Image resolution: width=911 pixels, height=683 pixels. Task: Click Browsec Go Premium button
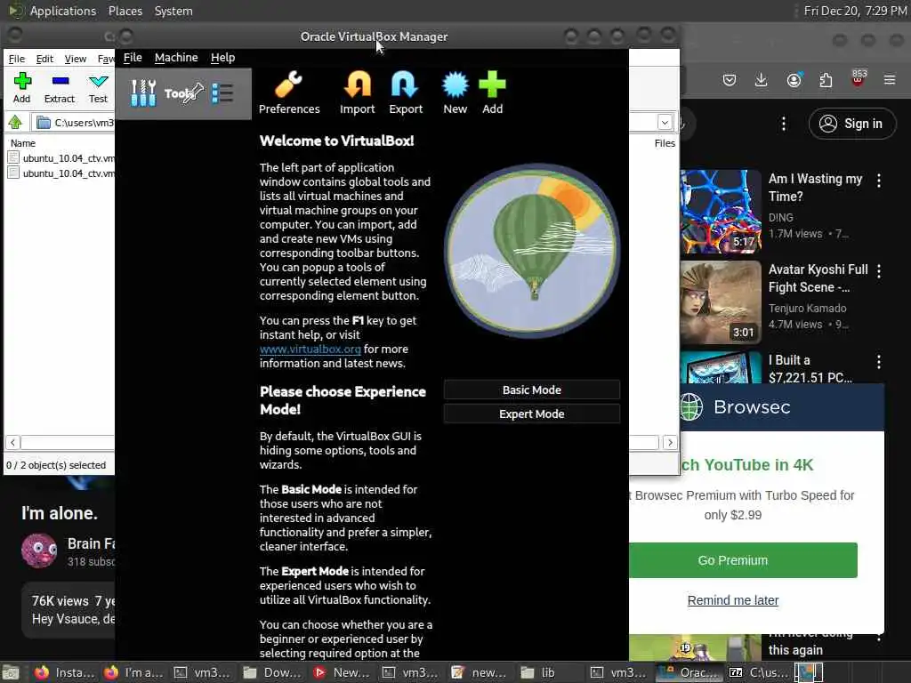(x=743, y=560)
